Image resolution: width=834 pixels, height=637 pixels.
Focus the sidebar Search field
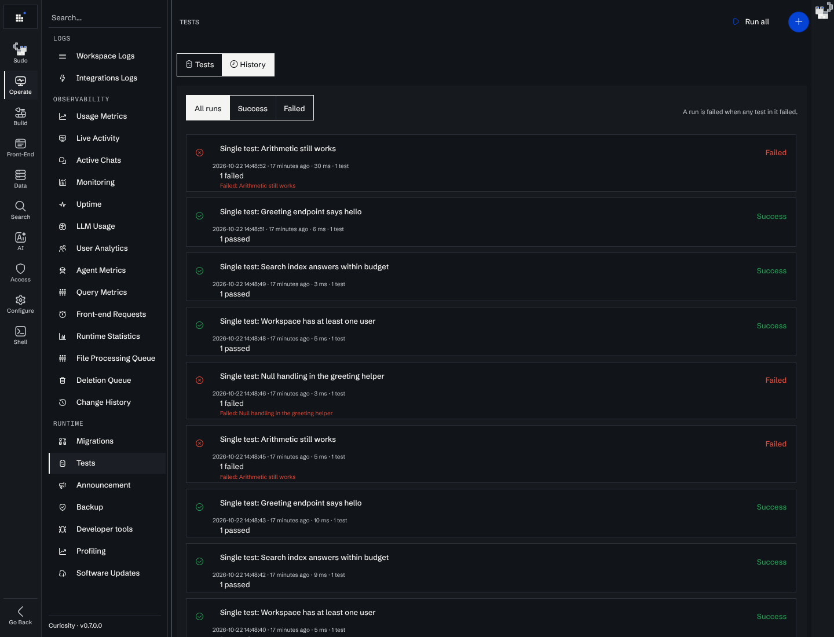click(105, 18)
